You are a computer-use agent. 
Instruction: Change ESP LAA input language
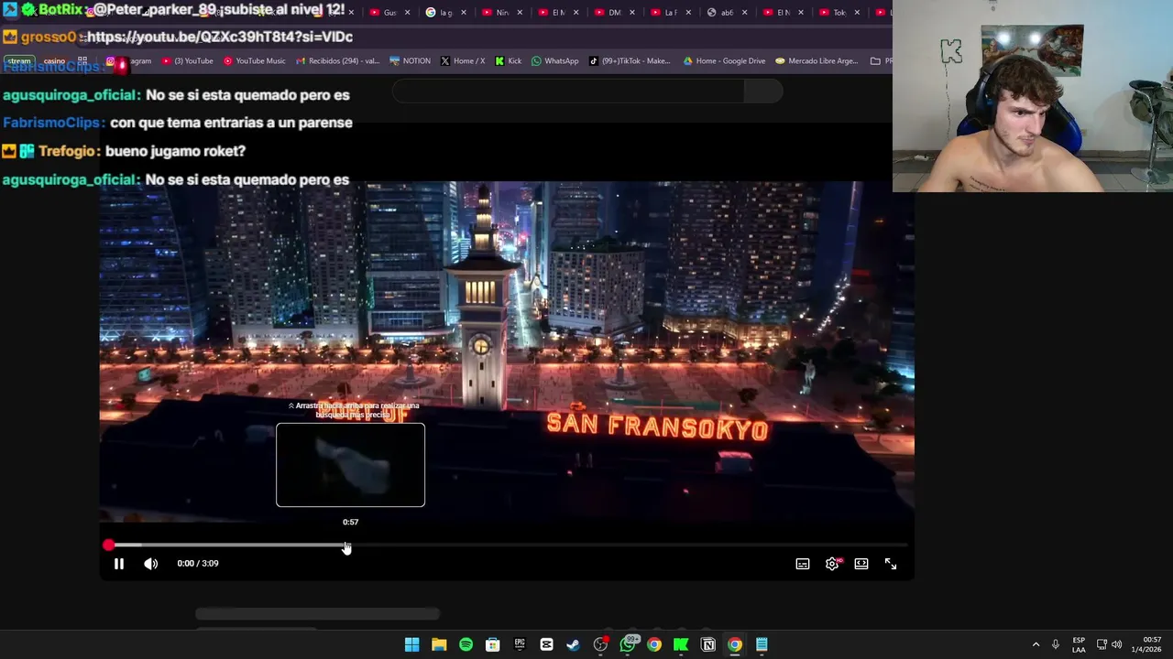click(1079, 644)
